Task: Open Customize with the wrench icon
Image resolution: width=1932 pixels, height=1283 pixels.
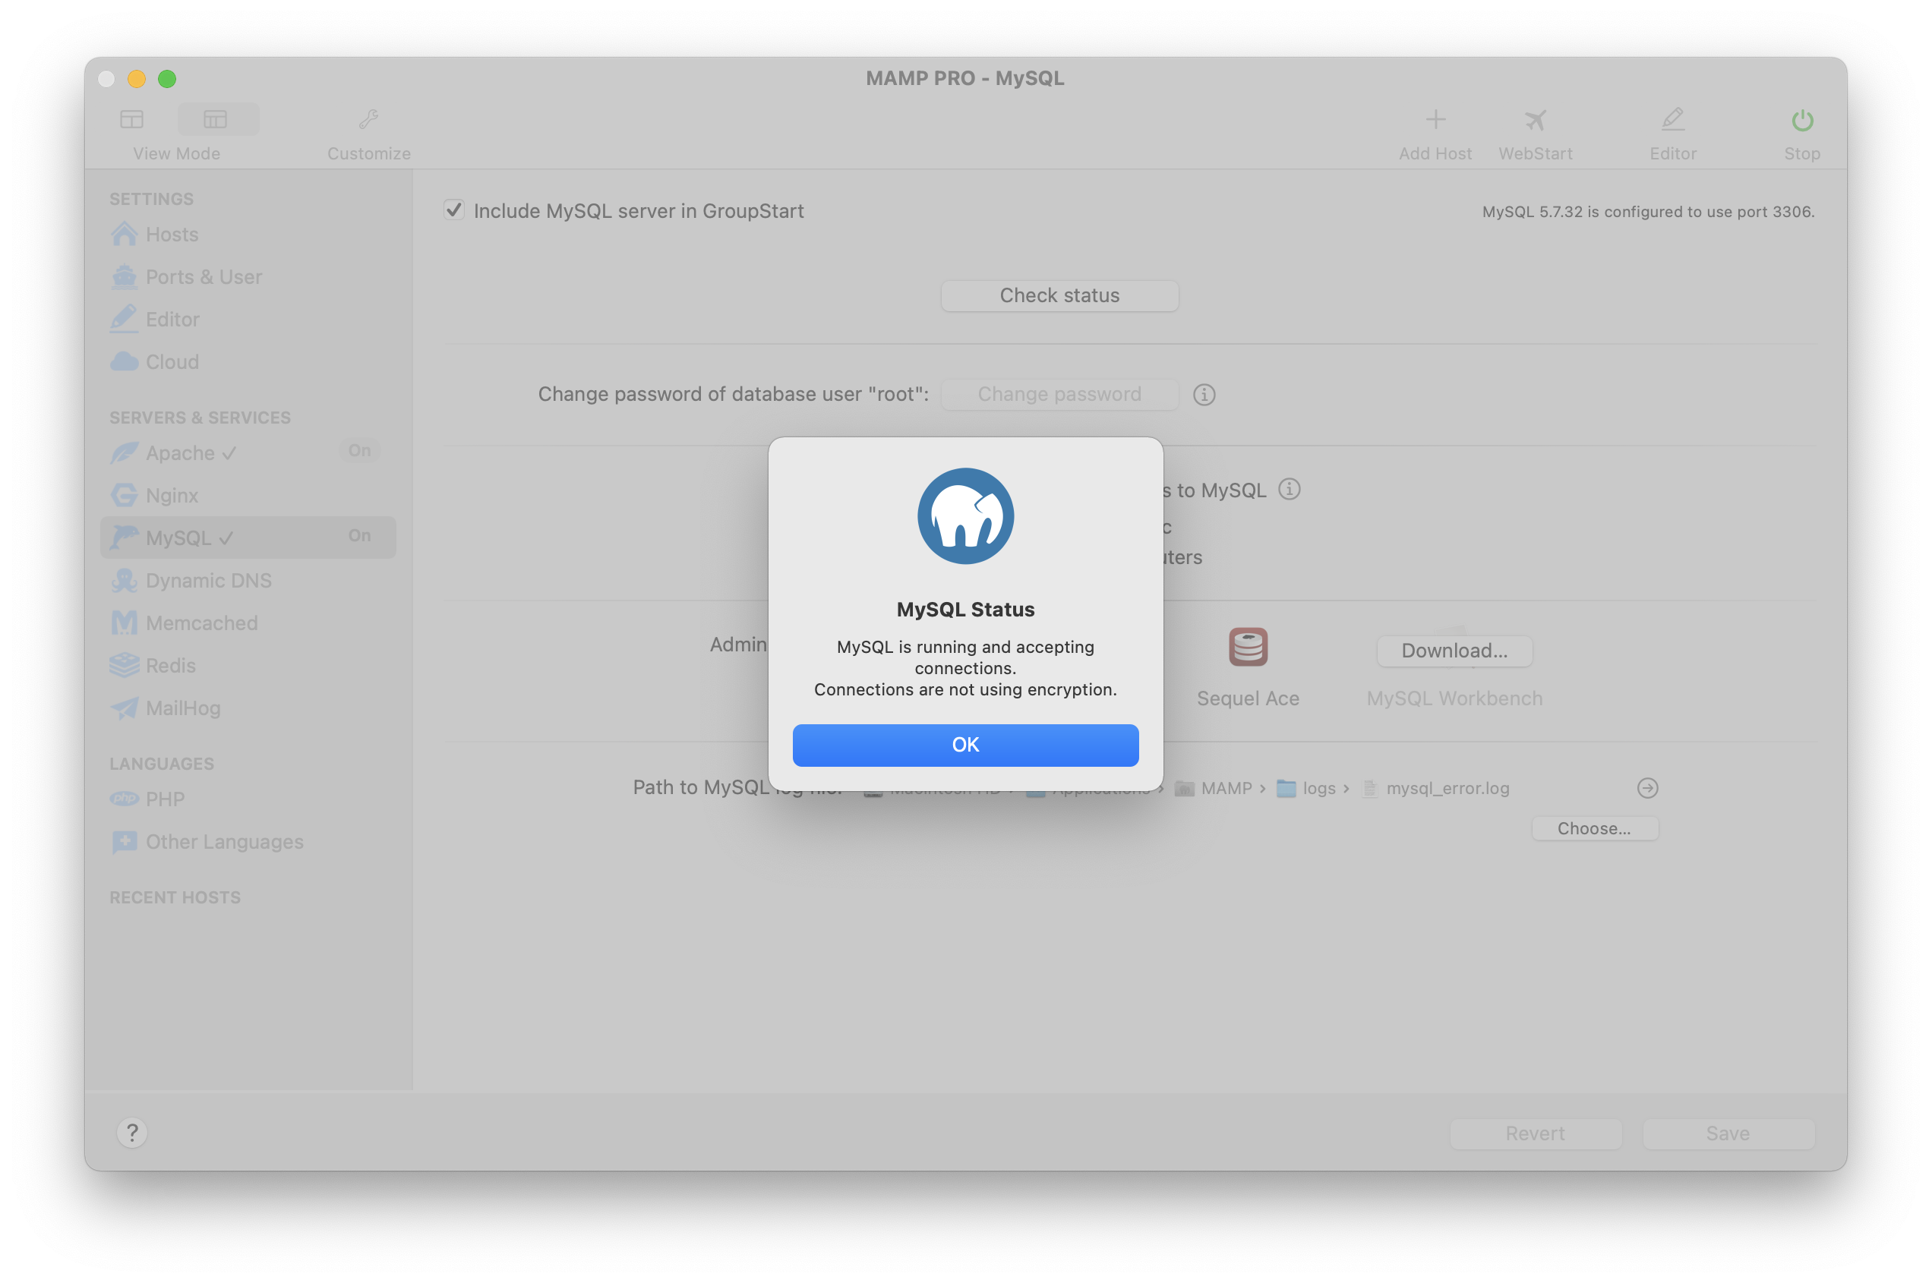Action: 368,119
